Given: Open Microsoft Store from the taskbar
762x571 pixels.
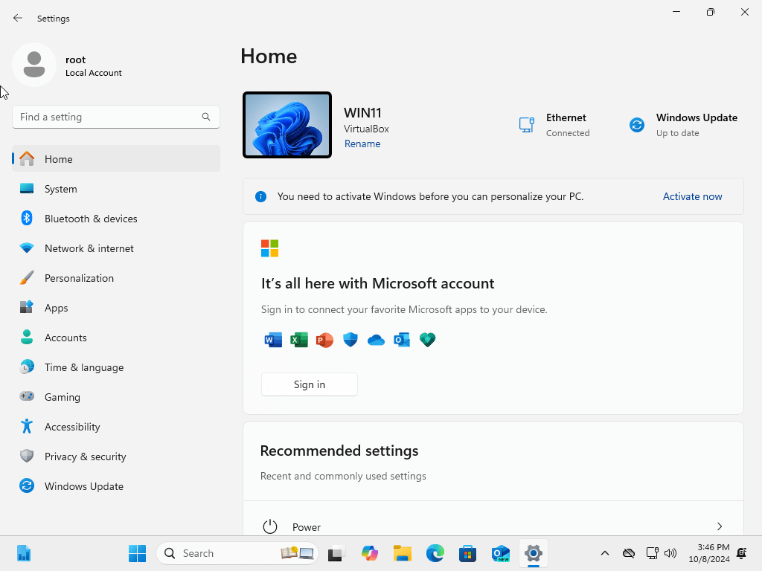Looking at the screenshot, I should 467,553.
